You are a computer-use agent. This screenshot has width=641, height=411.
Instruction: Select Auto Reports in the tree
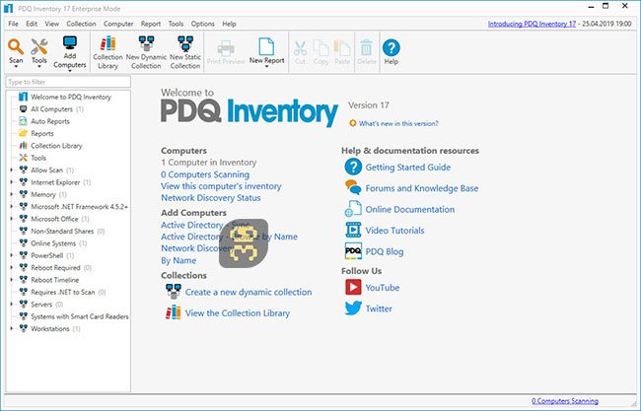pyautogui.click(x=44, y=121)
